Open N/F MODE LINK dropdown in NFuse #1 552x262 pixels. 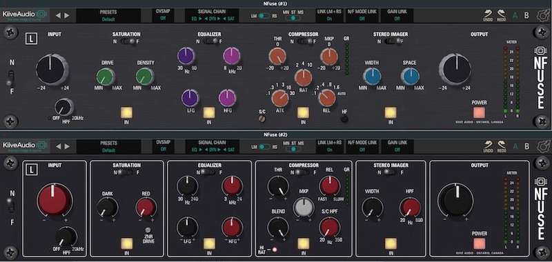point(362,15)
